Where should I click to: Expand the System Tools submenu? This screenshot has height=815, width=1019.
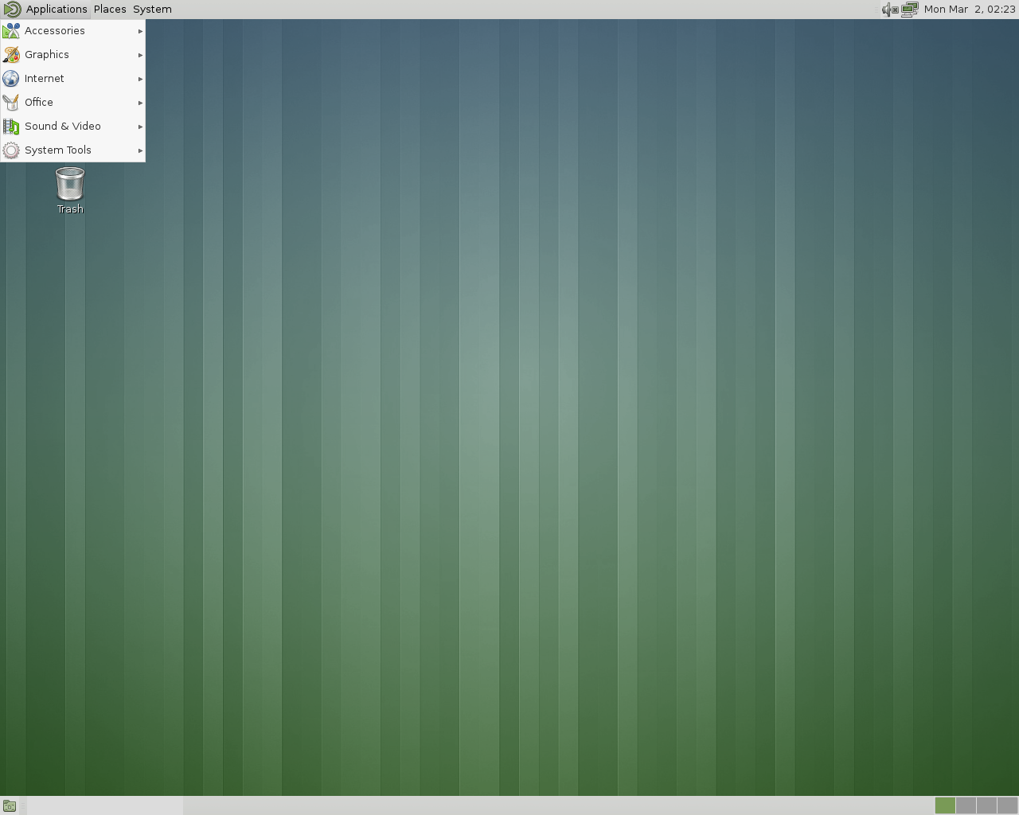[x=72, y=150]
